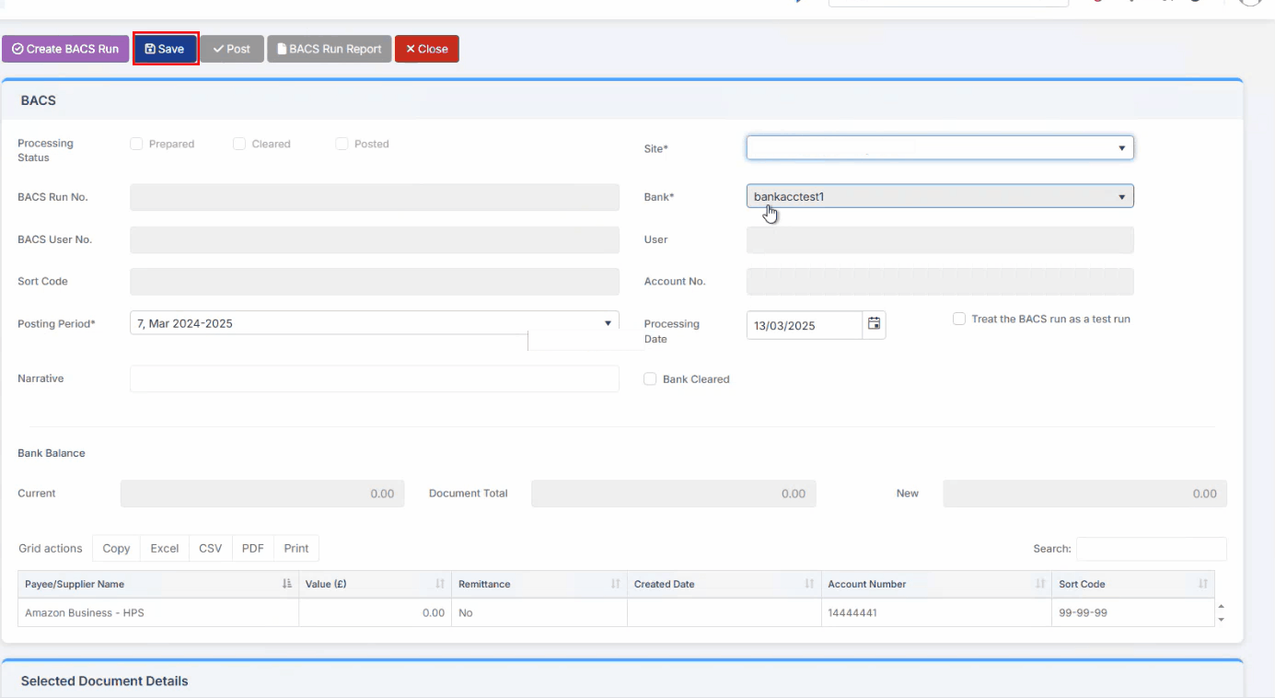The image size is (1275, 698).
Task: Export the grid as PDF
Action: click(x=252, y=548)
